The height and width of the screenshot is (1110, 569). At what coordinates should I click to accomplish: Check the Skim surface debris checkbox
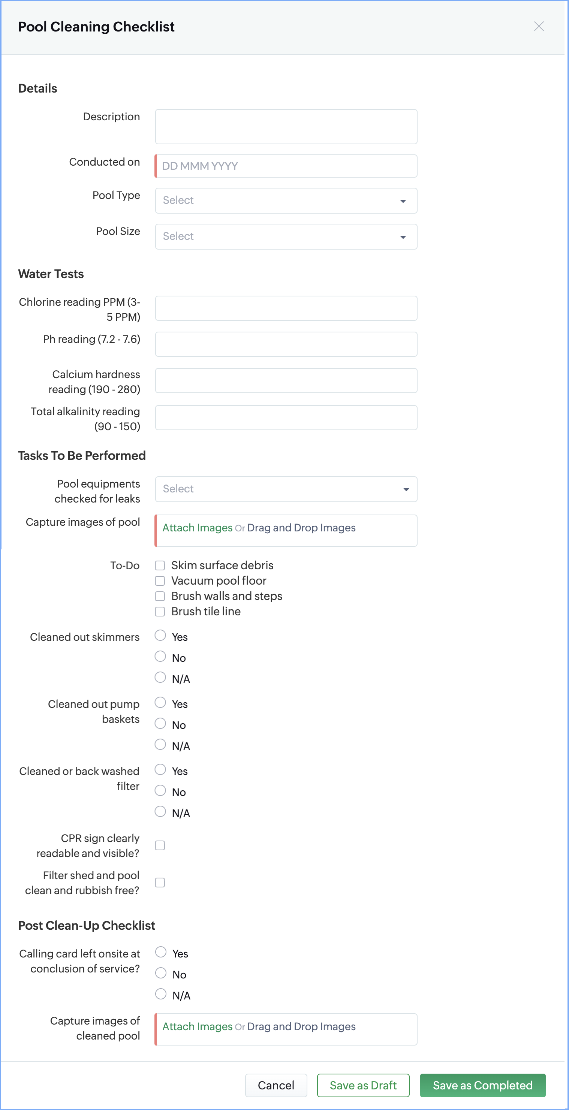tap(160, 565)
